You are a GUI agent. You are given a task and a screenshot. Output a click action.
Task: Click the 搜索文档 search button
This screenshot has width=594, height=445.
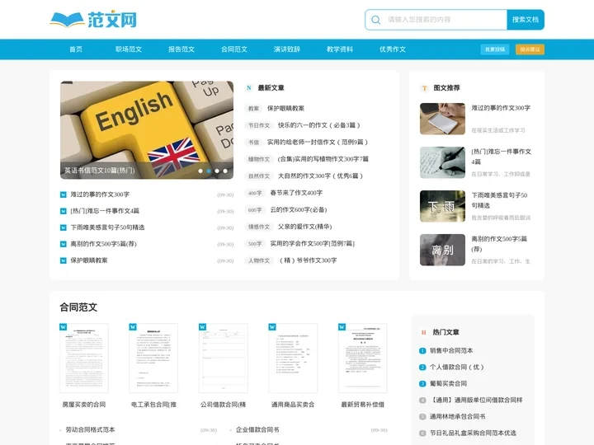point(526,20)
